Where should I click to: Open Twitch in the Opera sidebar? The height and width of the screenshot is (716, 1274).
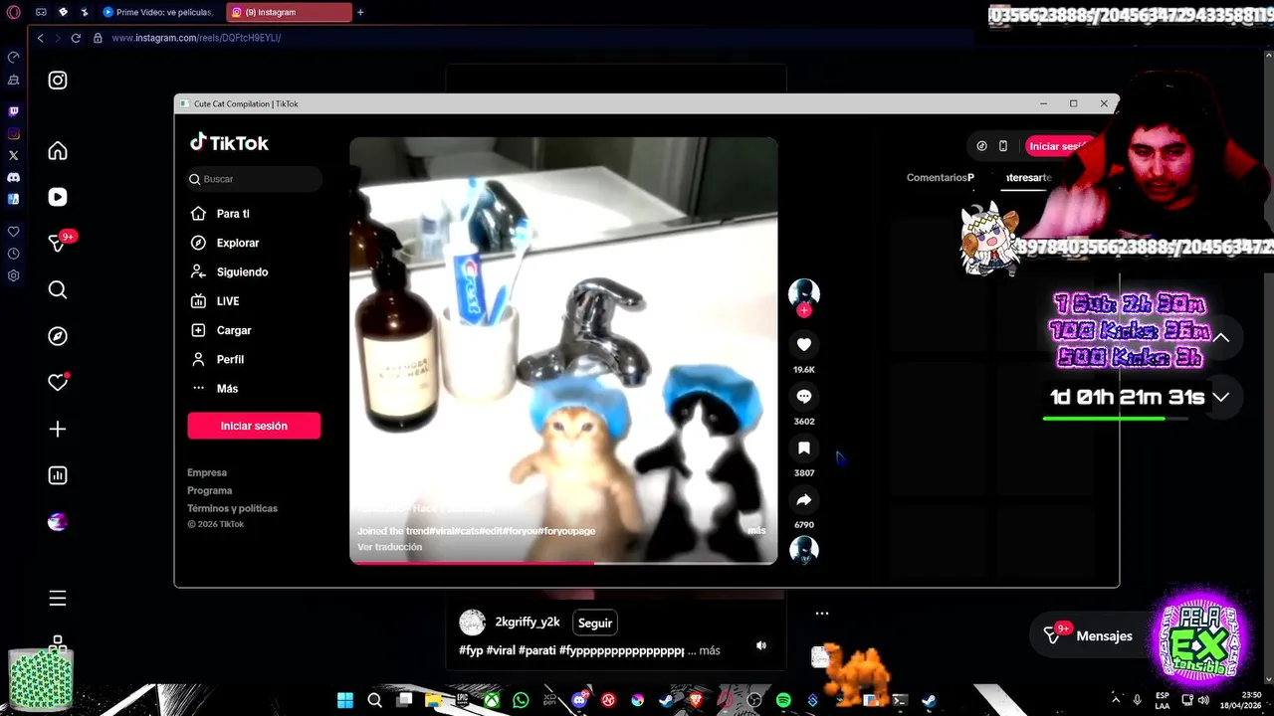click(13, 111)
